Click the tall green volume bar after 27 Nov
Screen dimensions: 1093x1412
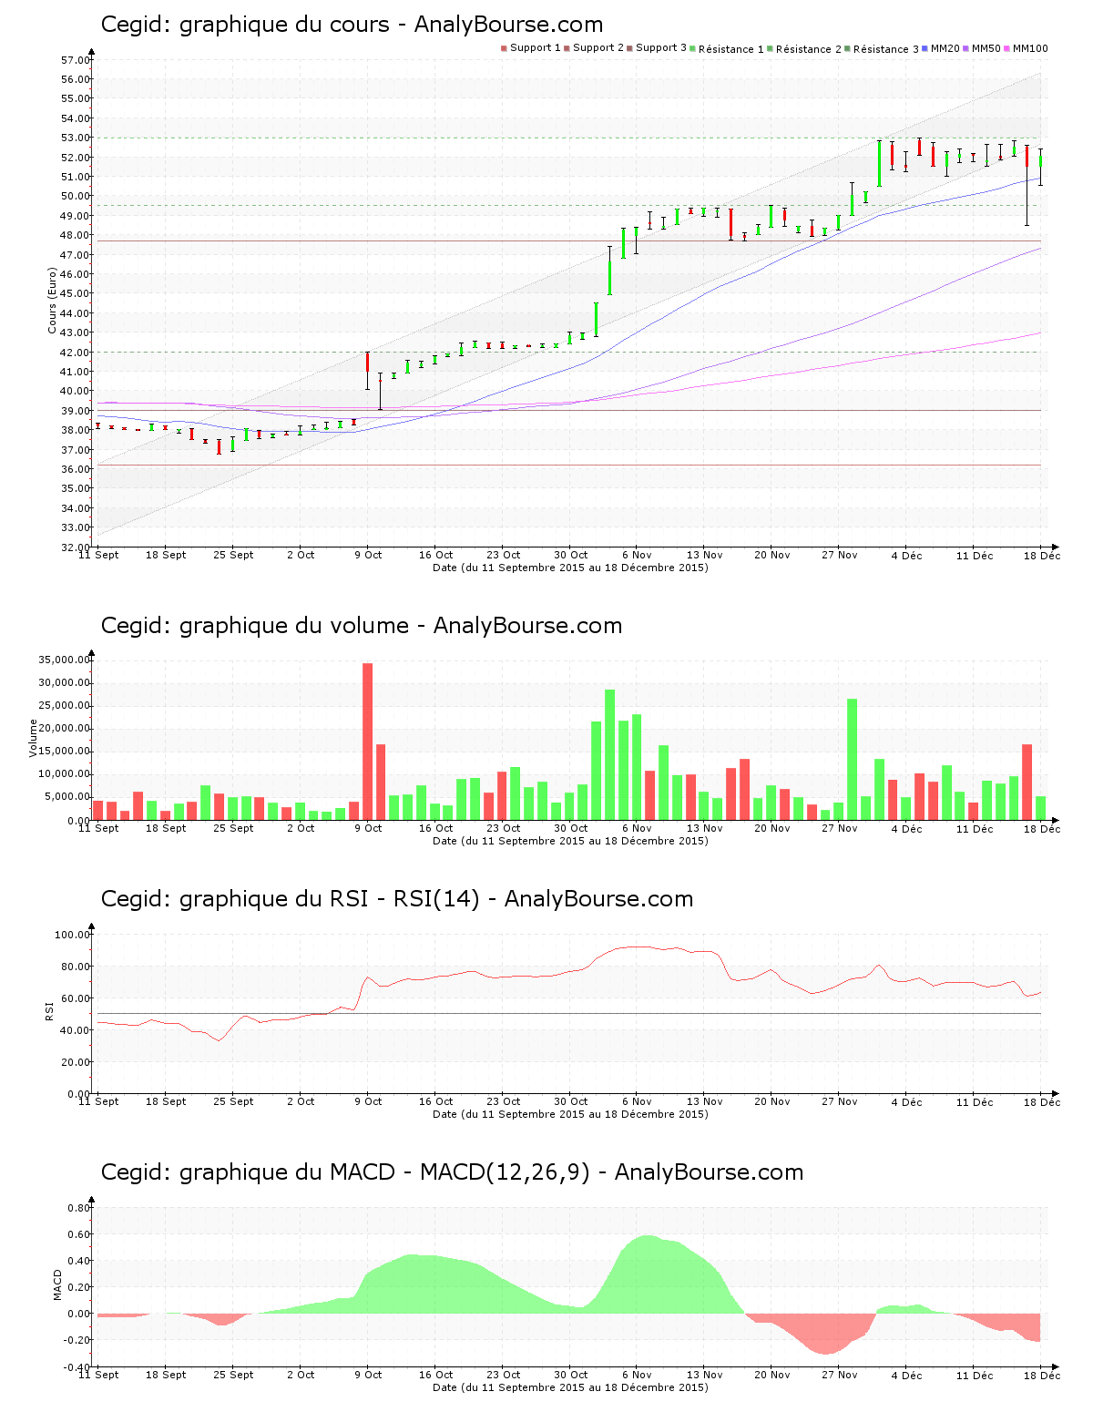point(853,759)
